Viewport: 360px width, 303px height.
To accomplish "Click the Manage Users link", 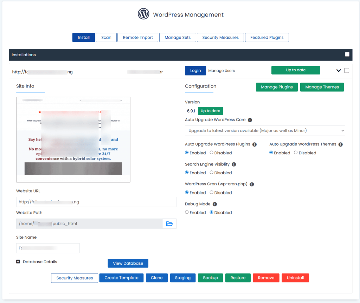I will tap(221, 70).
